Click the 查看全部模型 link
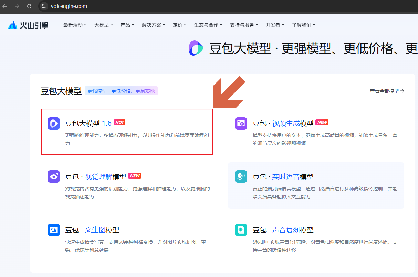The width and height of the screenshot is (418, 277). coord(387,91)
